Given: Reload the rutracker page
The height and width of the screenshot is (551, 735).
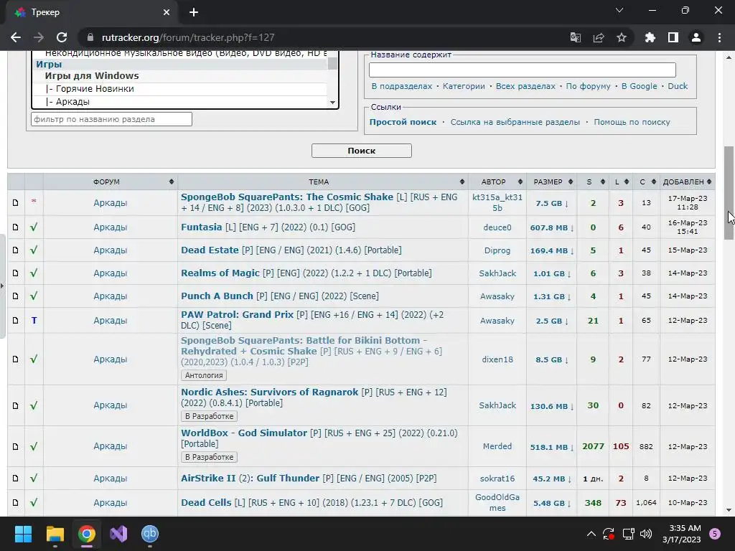Looking at the screenshot, I should 62,37.
